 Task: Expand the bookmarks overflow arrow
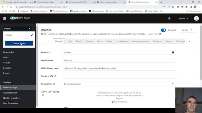pyautogui.click(x=183, y=11)
